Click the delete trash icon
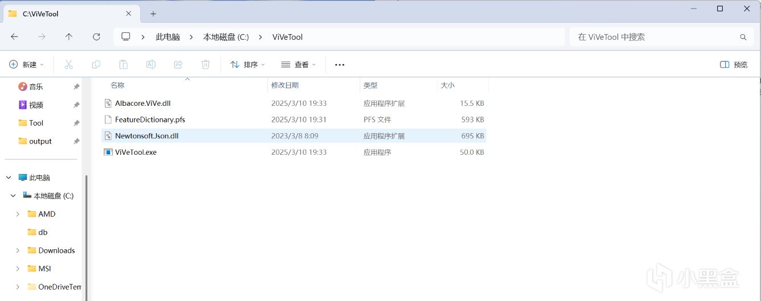This screenshot has width=761, height=301. pos(206,65)
